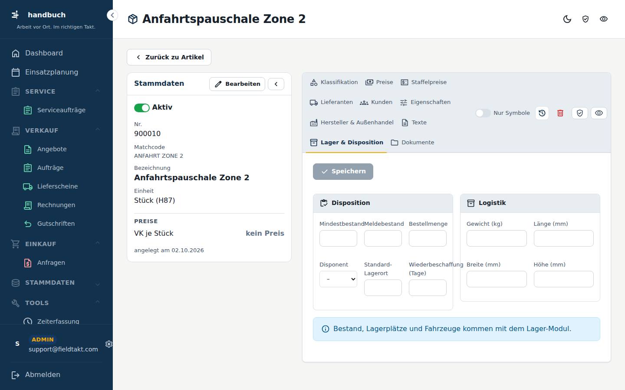This screenshot has width=625, height=390.
Task: Collapse the VERKAUF sidebar section
Action: point(56,130)
